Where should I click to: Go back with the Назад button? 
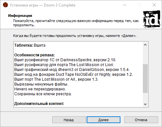(x=69, y=120)
